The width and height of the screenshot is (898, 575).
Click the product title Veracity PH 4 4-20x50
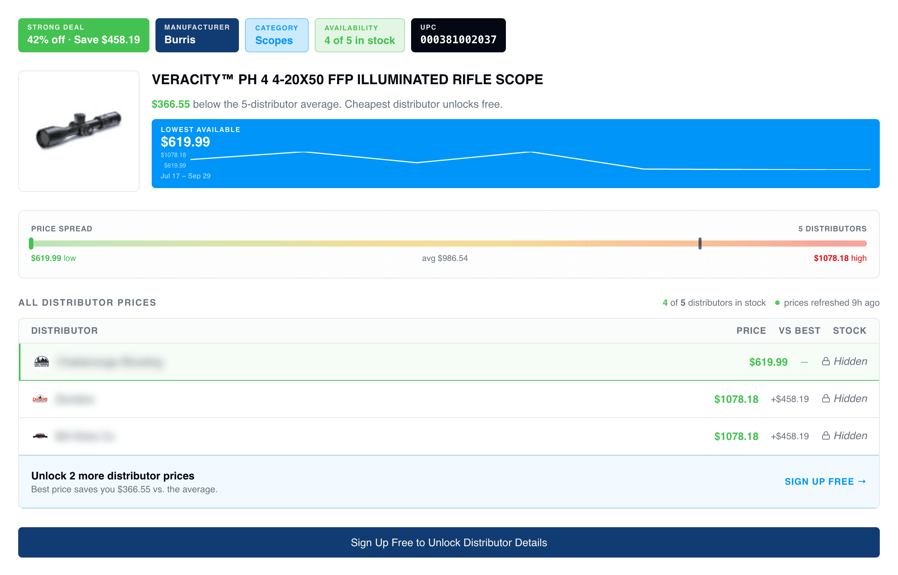pyautogui.click(x=347, y=80)
